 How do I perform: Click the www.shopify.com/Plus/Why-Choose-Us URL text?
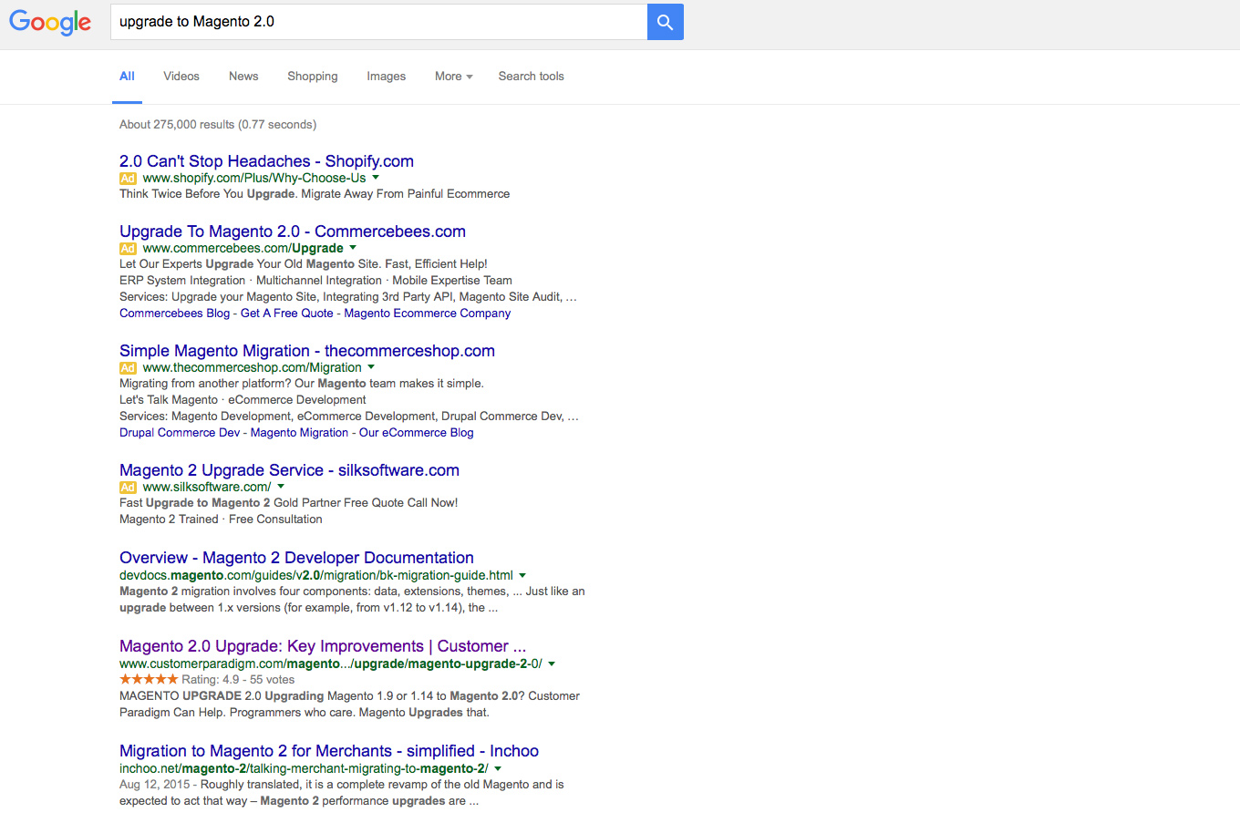click(x=254, y=179)
